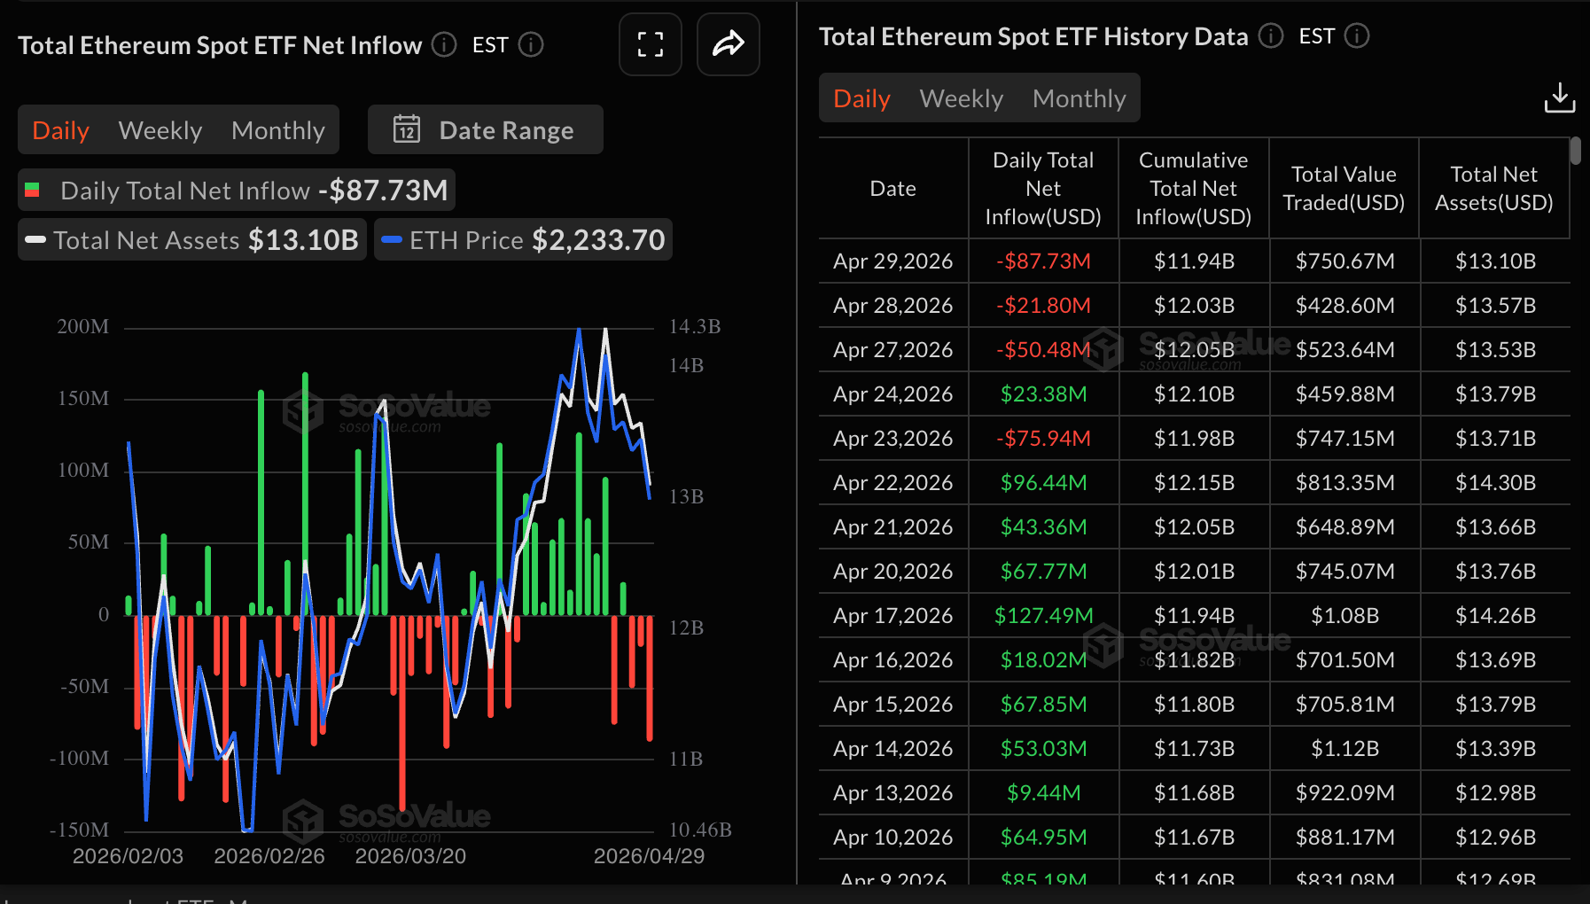
Task: Click info icon beside History Data title
Action: tap(1271, 35)
